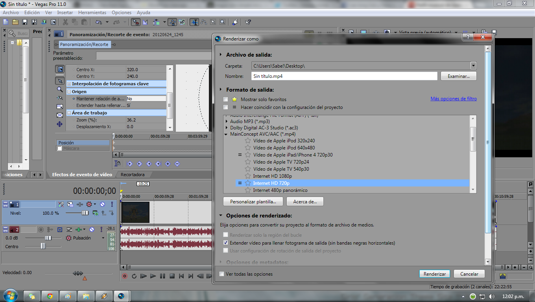Screen dimensions: 535x302
Task: Click the New project toolbar icon
Action: pyautogui.click(x=6, y=22)
